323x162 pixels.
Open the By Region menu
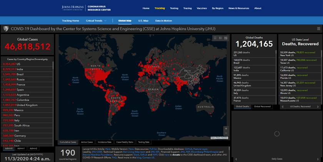point(217,8)
